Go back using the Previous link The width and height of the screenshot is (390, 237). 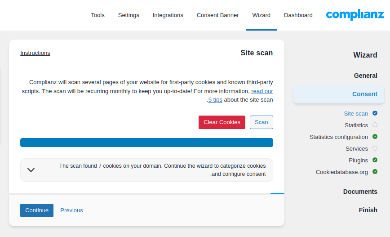point(71,210)
